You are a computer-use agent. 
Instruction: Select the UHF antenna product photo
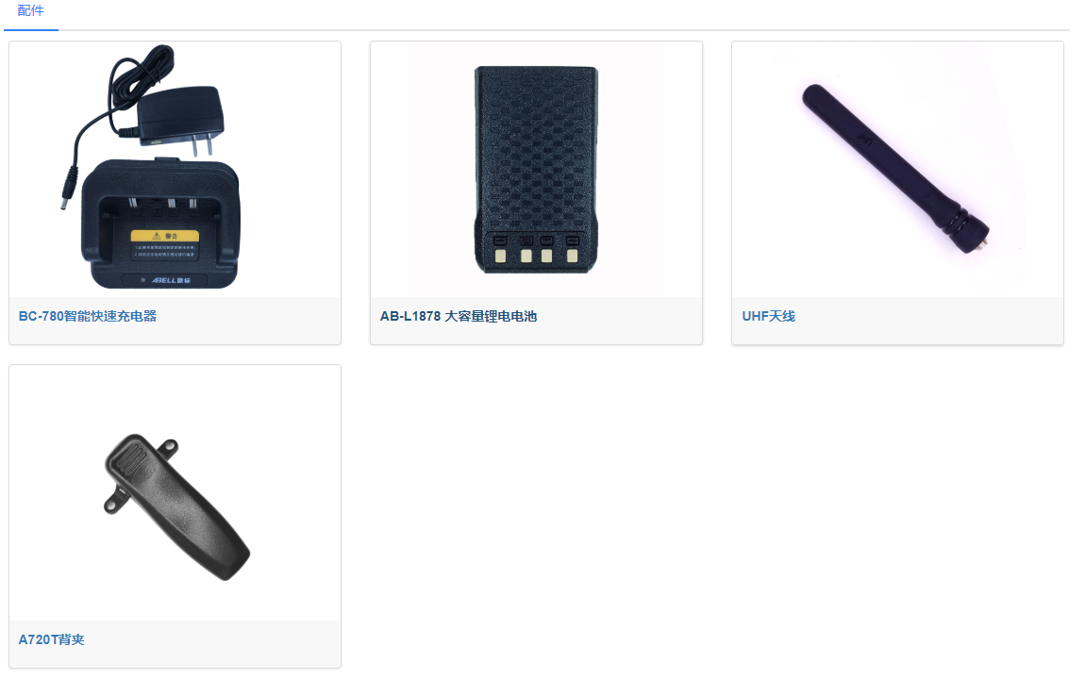[x=896, y=168]
